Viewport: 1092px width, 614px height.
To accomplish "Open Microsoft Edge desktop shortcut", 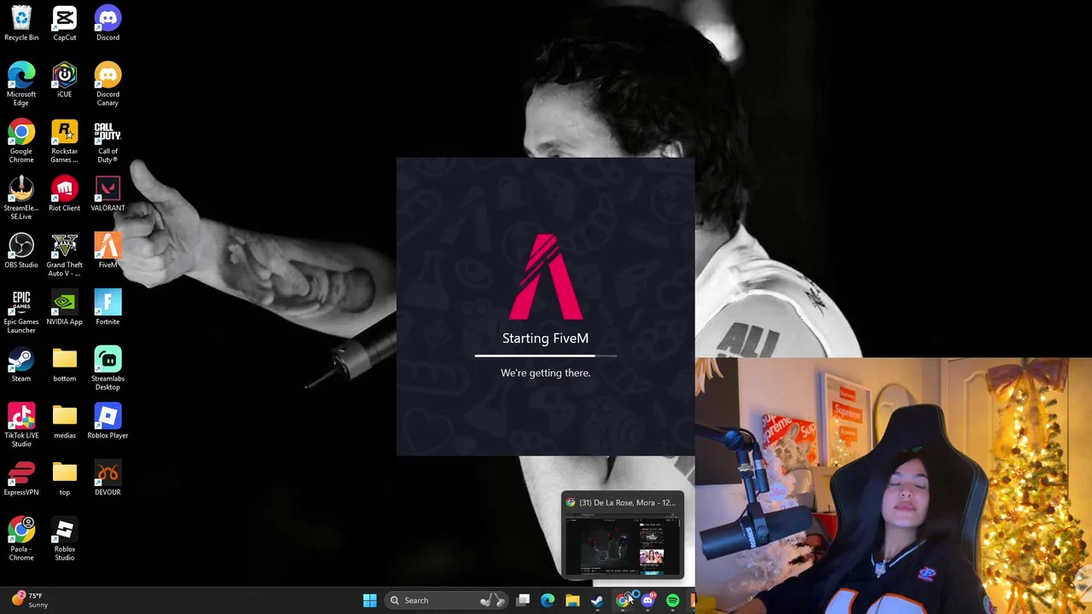I will 21,84.
